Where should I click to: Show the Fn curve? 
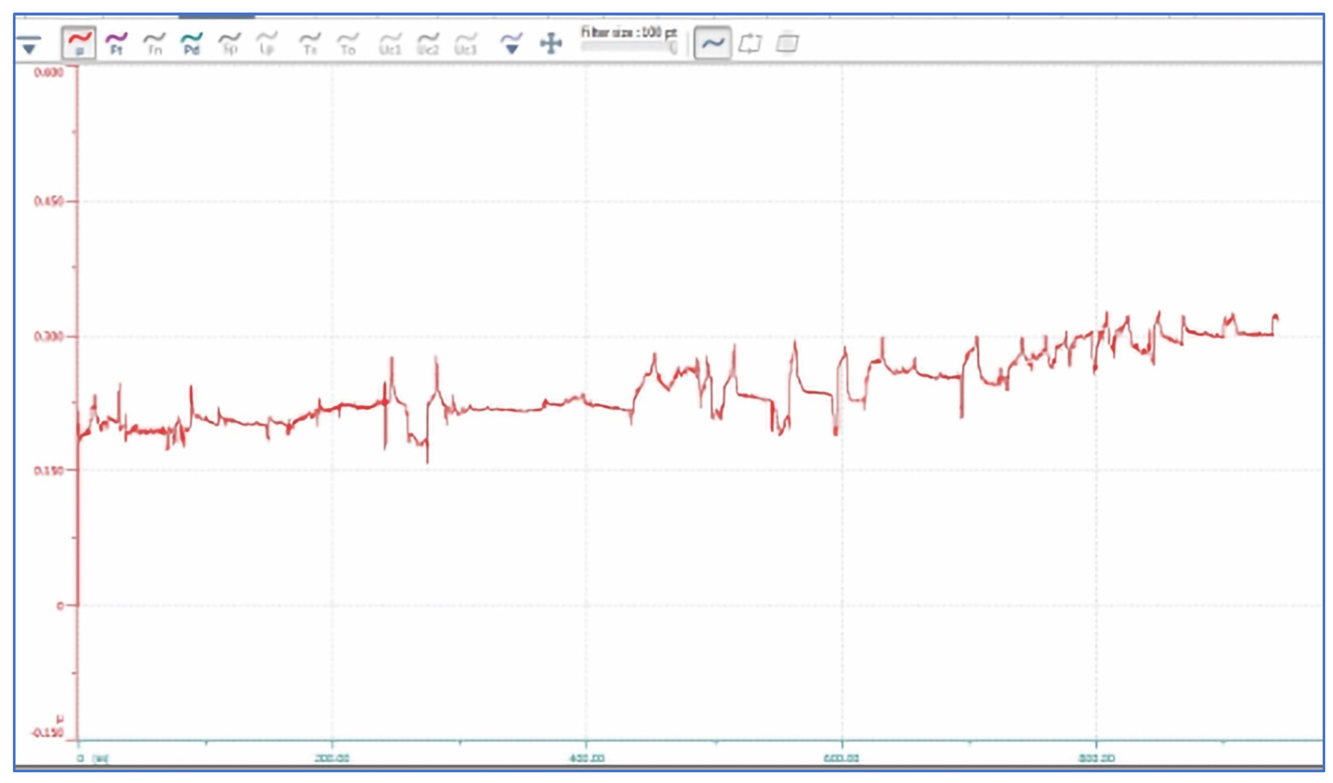coord(154,43)
